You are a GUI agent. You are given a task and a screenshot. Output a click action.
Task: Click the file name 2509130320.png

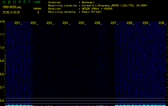click(12, 7)
